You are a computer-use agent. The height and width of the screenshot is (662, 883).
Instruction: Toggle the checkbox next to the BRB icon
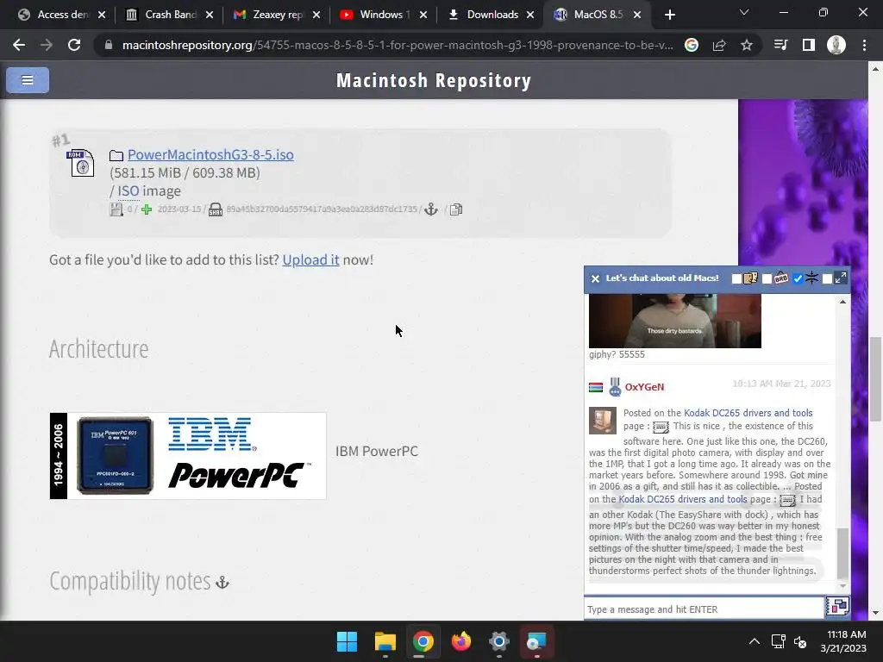pos(767,278)
